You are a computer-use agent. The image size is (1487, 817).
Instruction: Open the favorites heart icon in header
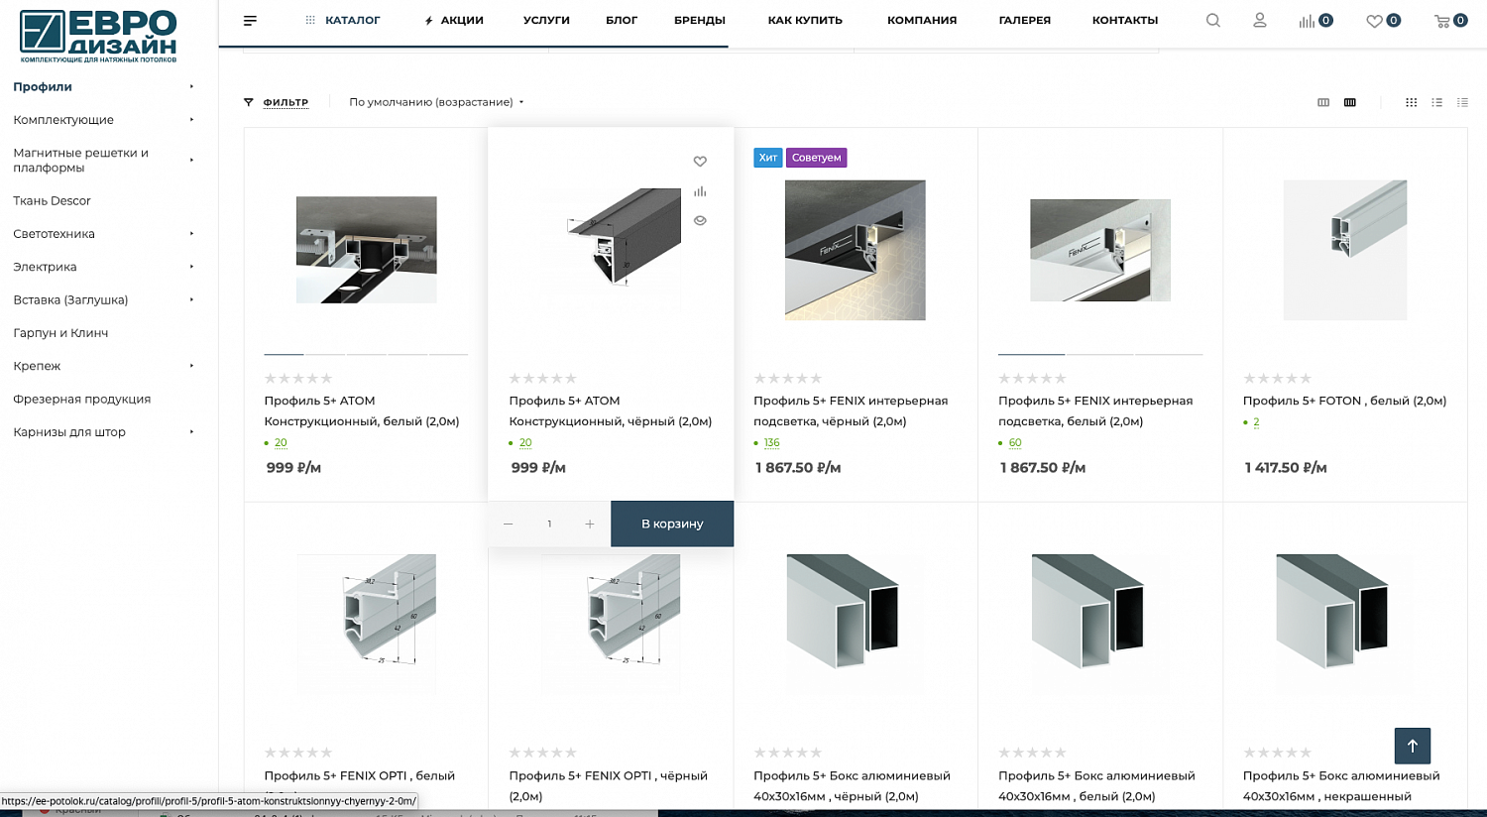click(x=1383, y=20)
